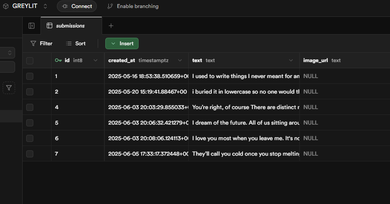The width and height of the screenshot is (390, 204).
Task: Open the Sort rows option
Action: pyautogui.click(x=76, y=43)
